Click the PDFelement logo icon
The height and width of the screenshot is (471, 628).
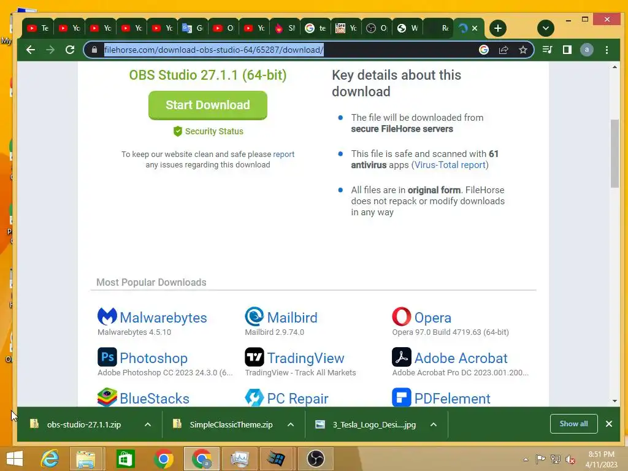coord(402,397)
